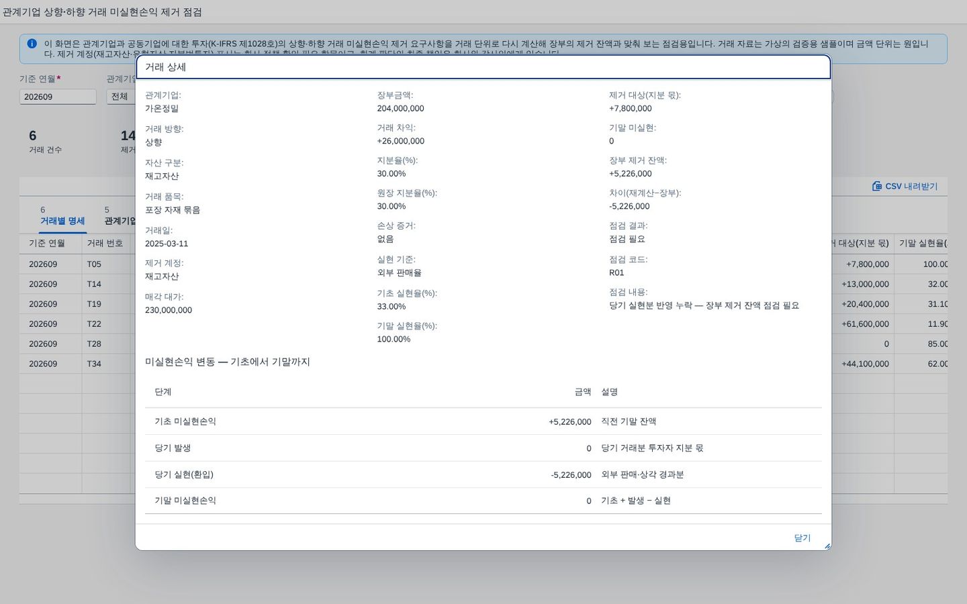Click the 금액 column header in dialog
Screen dimensions: 967x604
pos(583,392)
